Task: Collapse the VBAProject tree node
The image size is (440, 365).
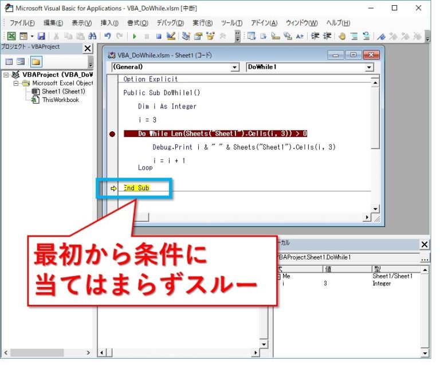Action: point(6,75)
